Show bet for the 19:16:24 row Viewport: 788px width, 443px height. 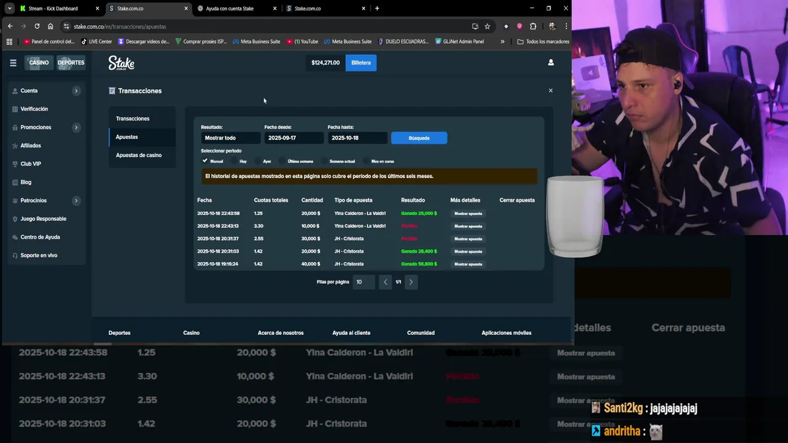tap(468, 264)
